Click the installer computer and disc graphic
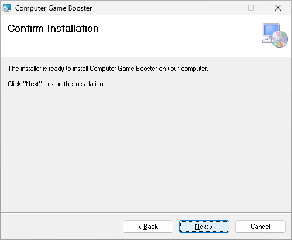Image resolution: width=292 pixels, height=240 pixels. coord(274,35)
